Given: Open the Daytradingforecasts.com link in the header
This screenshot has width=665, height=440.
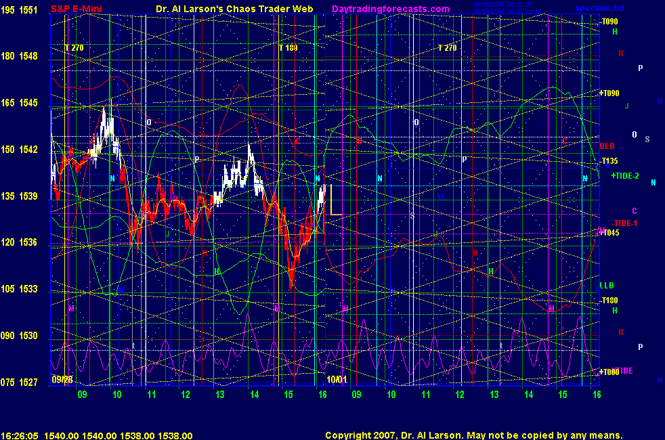Looking at the screenshot, I should coord(391,9).
